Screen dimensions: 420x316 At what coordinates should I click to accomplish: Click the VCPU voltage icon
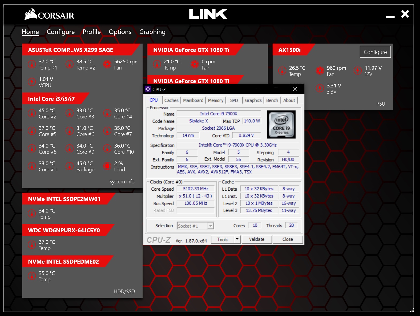pos(32,82)
